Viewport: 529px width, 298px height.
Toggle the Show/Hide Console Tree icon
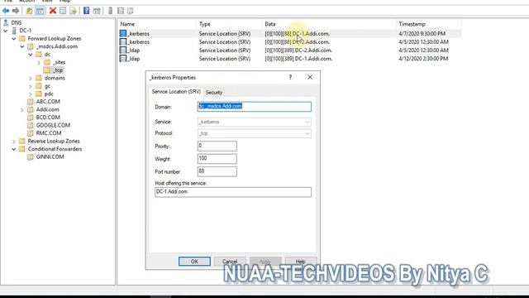pos(40,11)
